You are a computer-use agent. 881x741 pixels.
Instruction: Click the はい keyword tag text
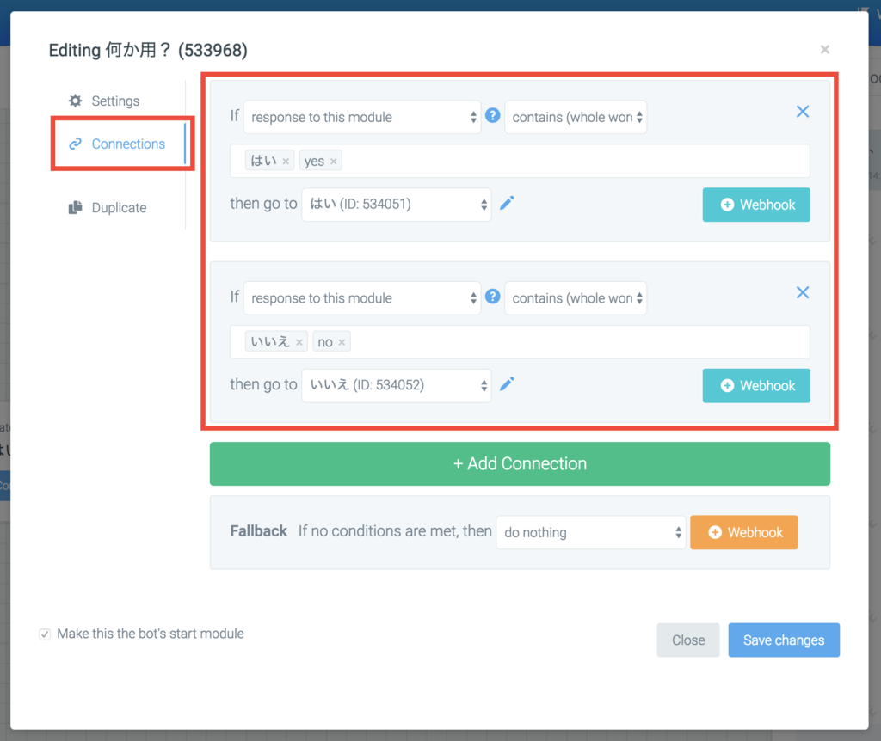(x=263, y=161)
